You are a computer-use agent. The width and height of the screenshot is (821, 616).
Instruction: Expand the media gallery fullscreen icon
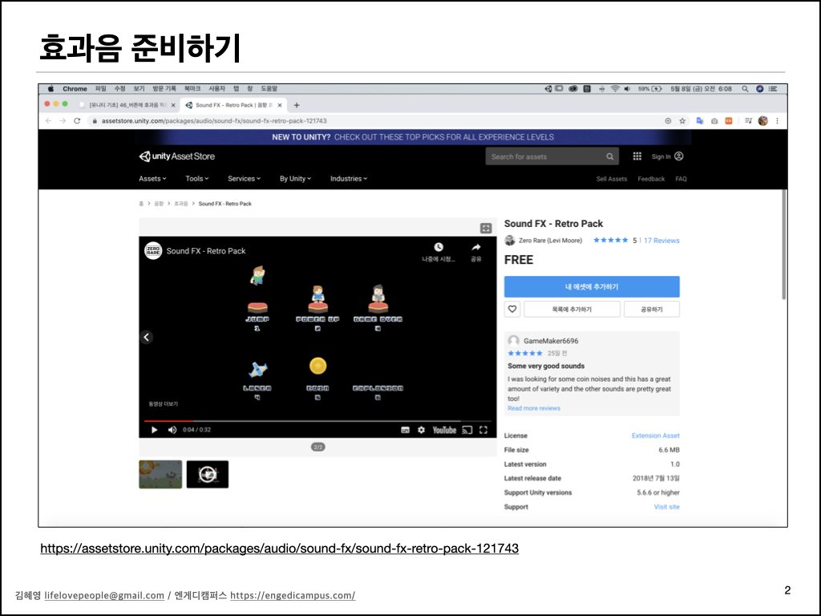[486, 228]
